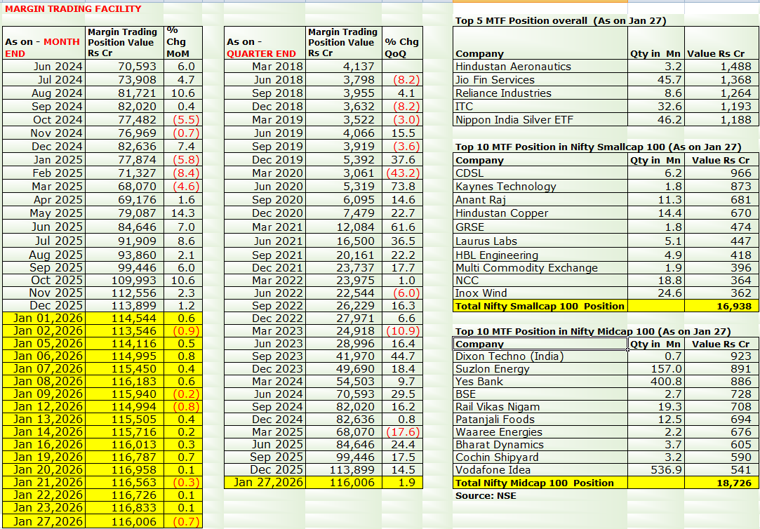This screenshot has height=529, width=760.
Task: Select the Jan 20,2026 value 116,958
Action: [x=125, y=469]
